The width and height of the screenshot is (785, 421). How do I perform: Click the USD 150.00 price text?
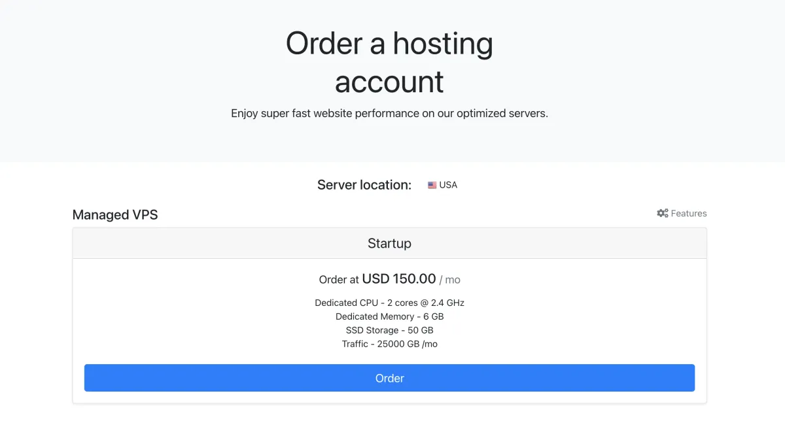[x=398, y=278]
